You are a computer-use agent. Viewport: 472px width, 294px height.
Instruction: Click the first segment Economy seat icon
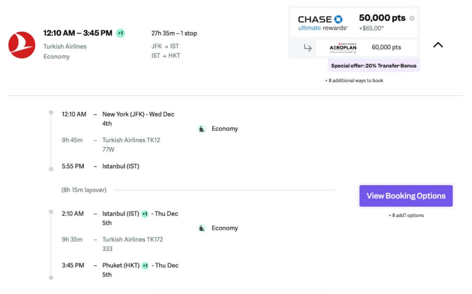pos(201,129)
